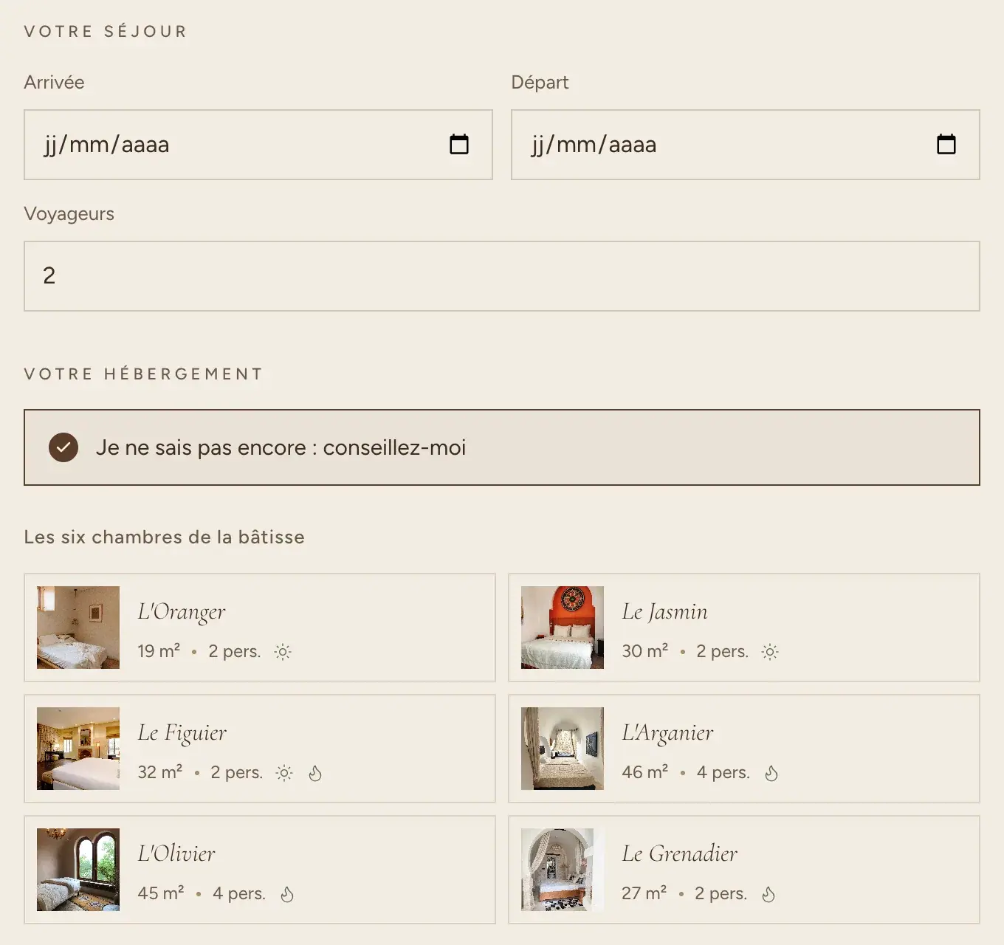This screenshot has width=1004, height=945.
Task: Open L'Olivier room photo
Action: 78,870
